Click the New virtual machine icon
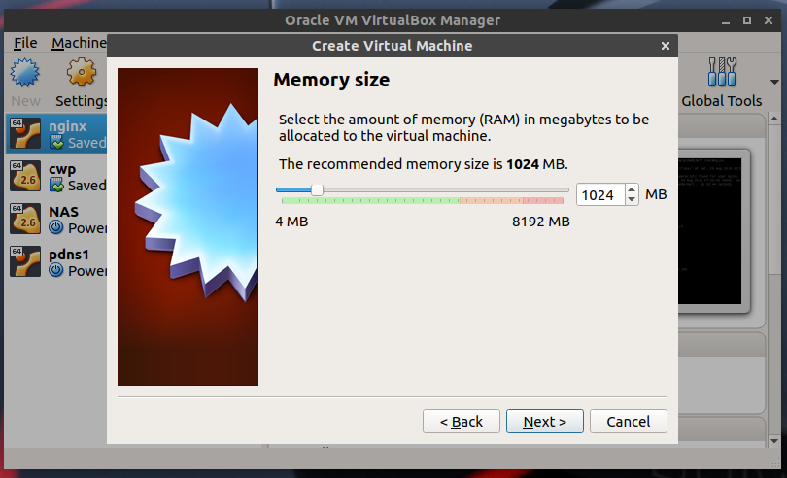The image size is (787, 478). tap(25, 74)
